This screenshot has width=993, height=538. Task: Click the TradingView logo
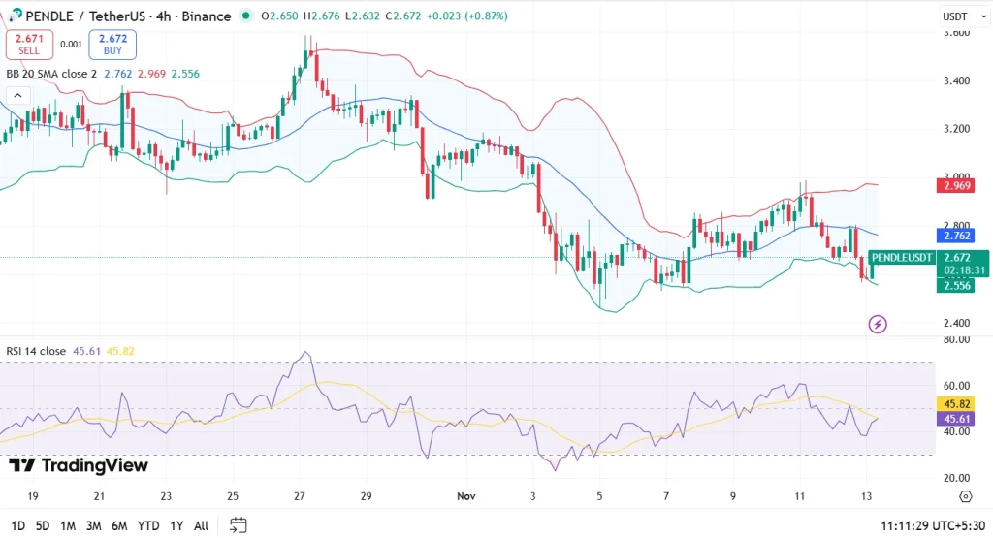[x=78, y=465]
